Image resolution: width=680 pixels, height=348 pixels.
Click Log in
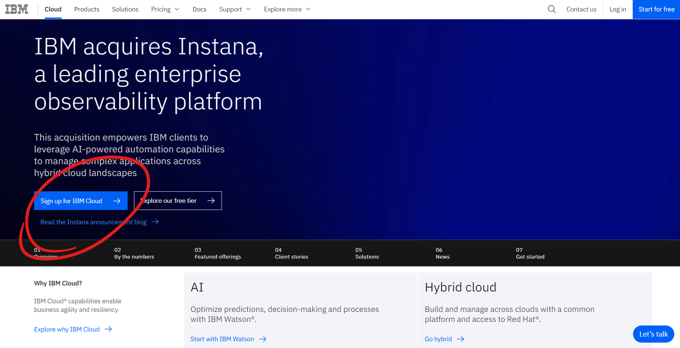pyautogui.click(x=618, y=9)
